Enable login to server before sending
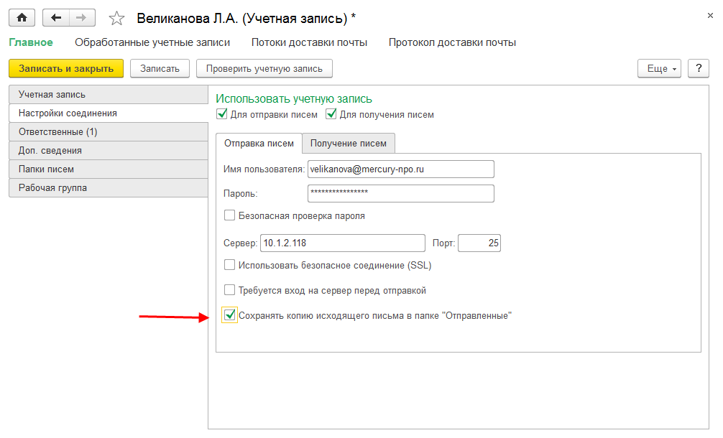 (230, 290)
